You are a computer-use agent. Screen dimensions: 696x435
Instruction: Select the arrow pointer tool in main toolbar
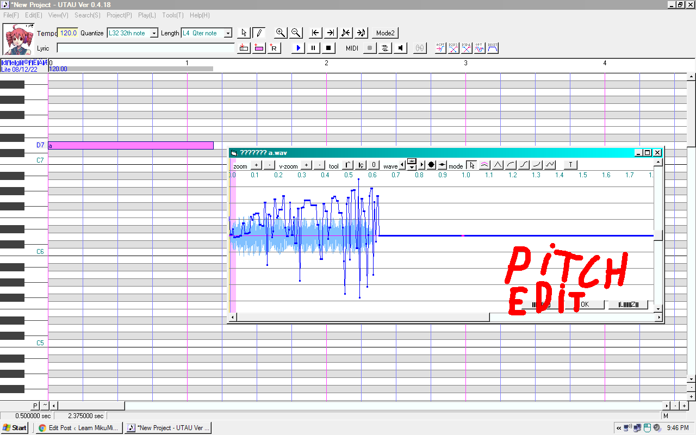coord(244,33)
